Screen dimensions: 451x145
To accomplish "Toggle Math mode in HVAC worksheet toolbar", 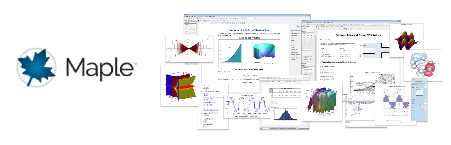I will (323, 27).
